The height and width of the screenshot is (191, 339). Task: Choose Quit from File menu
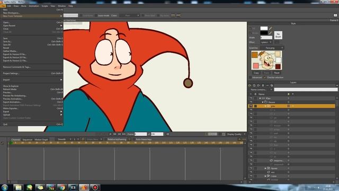[x=32, y=124]
